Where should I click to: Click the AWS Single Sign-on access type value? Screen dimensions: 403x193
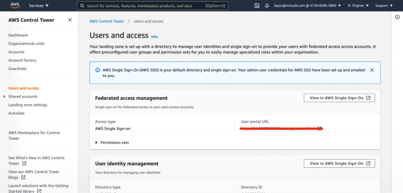113,129
